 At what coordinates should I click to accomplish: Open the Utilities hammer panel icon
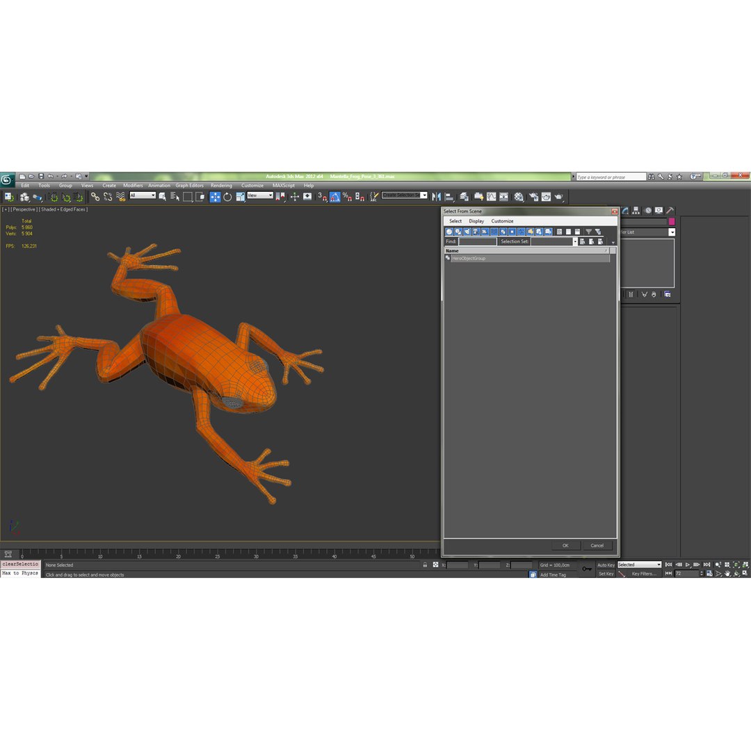click(670, 211)
